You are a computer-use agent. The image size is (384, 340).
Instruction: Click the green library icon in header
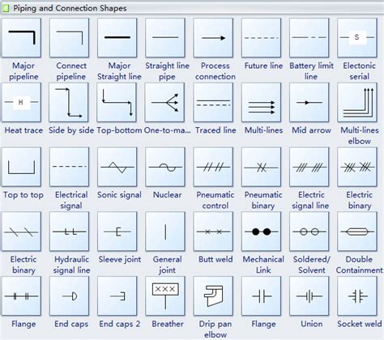[x=5, y=9]
